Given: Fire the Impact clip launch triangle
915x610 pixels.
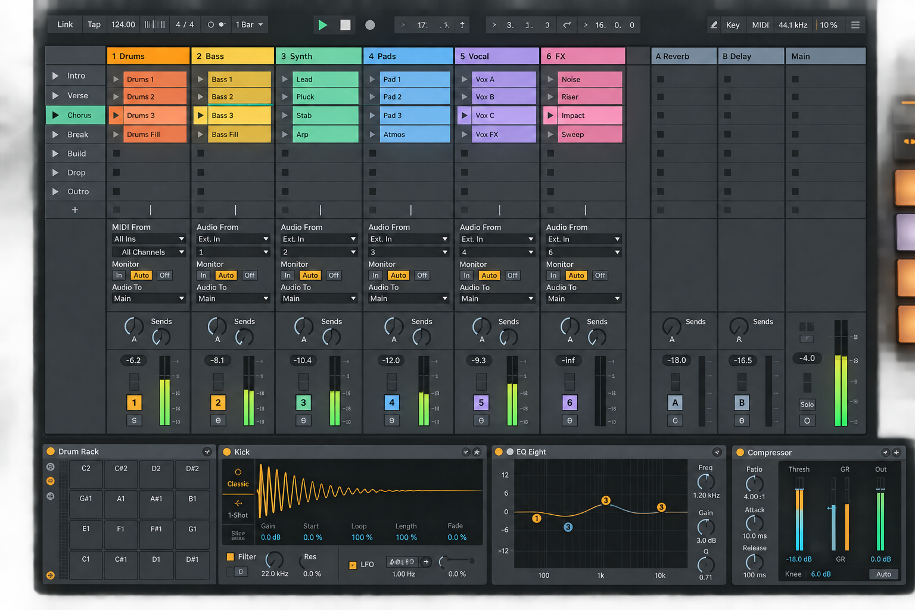Looking at the screenshot, I should pyautogui.click(x=550, y=116).
